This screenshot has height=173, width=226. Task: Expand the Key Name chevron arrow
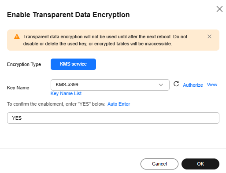pos(161,85)
